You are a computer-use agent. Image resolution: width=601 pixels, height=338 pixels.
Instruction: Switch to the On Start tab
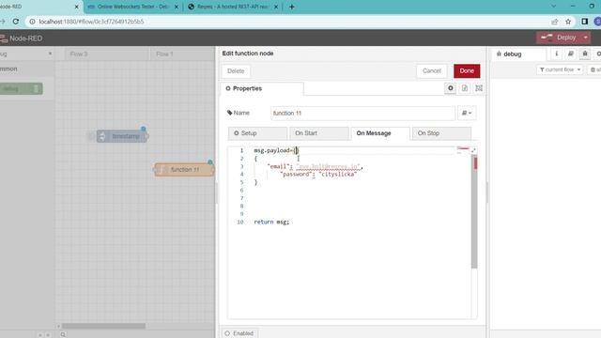(319, 133)
